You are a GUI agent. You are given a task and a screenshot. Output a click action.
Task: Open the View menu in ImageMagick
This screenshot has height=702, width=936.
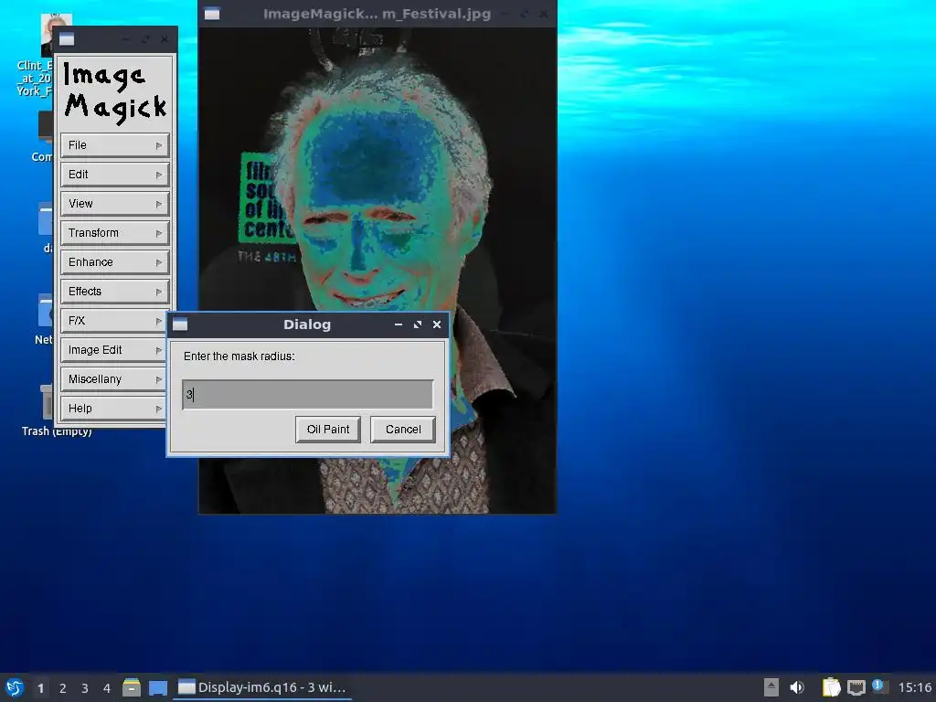[x=114, y=204]
